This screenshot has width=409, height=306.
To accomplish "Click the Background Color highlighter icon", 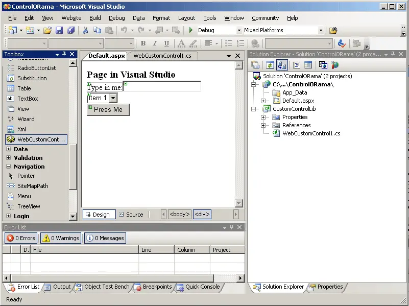I will coord(194,43).
